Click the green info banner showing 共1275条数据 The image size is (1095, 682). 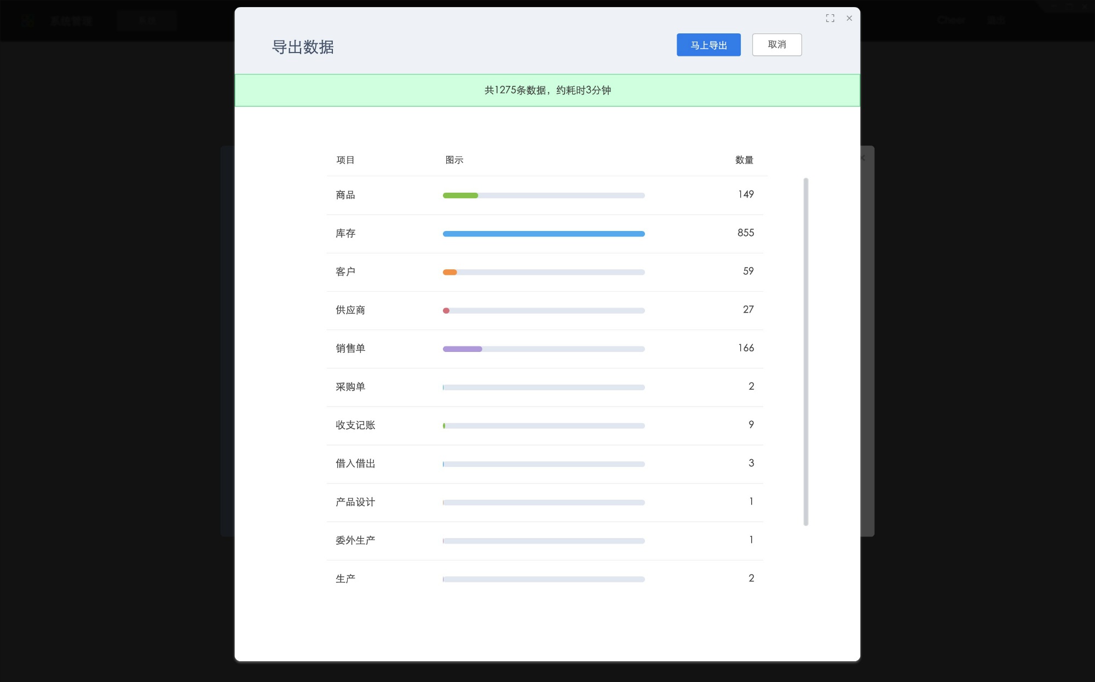547,90
